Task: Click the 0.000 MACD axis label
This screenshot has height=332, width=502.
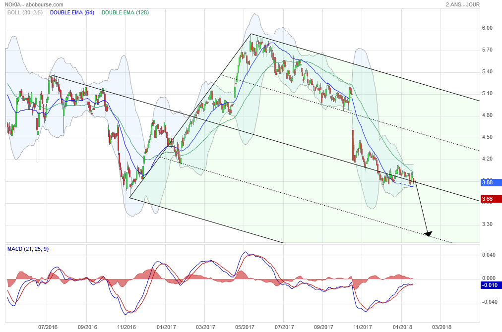Action: point(489,278)
